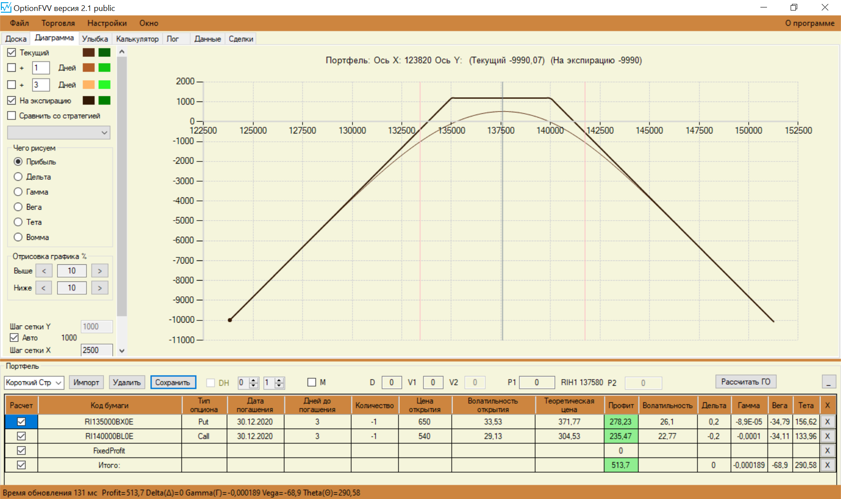Screen dimensions: 841x499
Task: Click the right arrow next to Выше
Action: (x=100, y=271)
